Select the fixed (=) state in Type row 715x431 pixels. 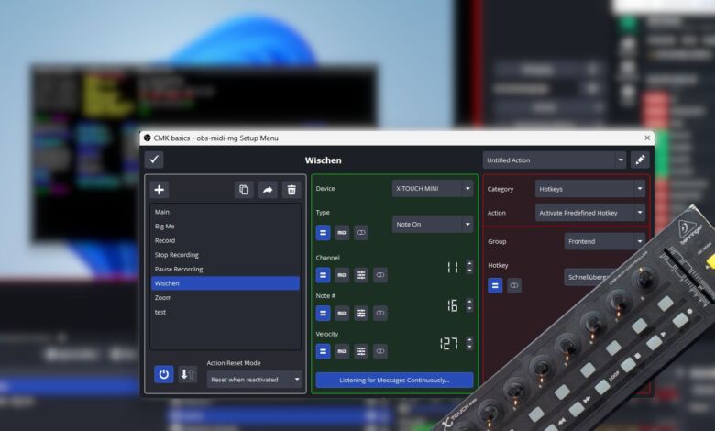pos(323,233)
